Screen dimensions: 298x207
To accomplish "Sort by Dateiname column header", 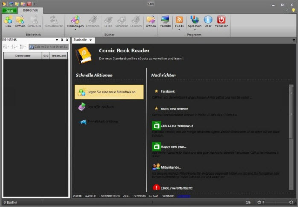I will click(23, 56).
